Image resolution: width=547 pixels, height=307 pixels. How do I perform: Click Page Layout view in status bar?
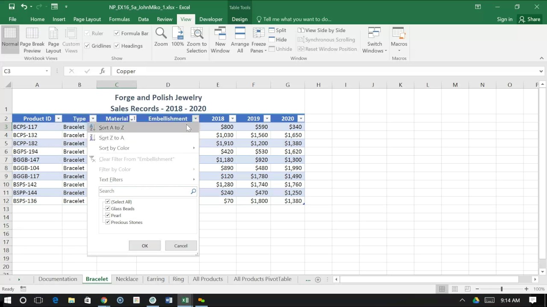click(x=455, y=289)
